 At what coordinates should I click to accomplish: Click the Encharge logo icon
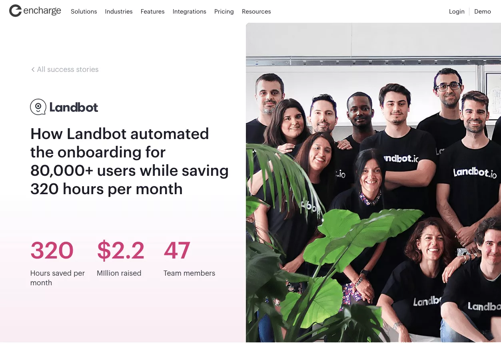15,11
